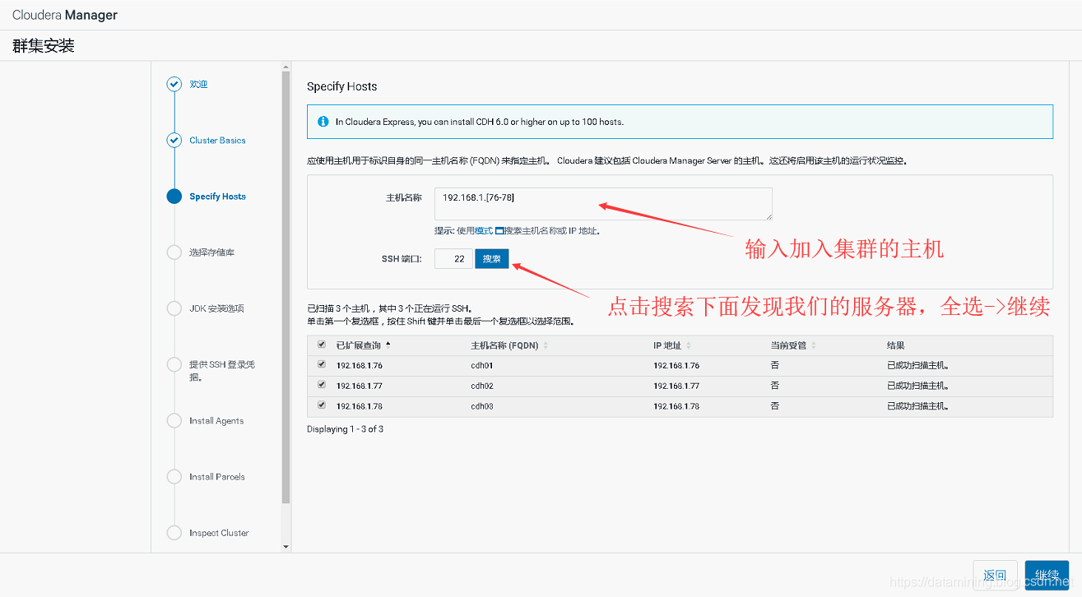
Task: Open the 模式 pattern help link
Action: pyautogui.click(x=484, y=231)
